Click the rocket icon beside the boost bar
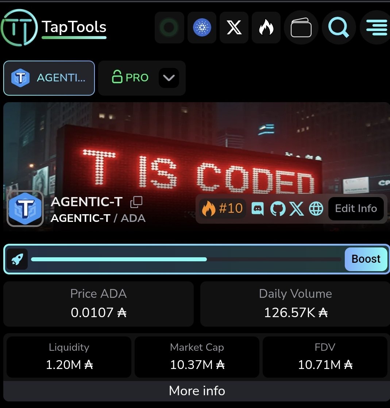 point(17,259)
